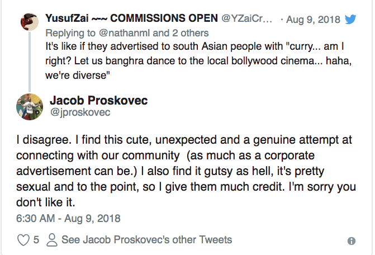Click Jacob Proskovec's profile picture
Screen dimensions: 375x255
pos(30,106)
